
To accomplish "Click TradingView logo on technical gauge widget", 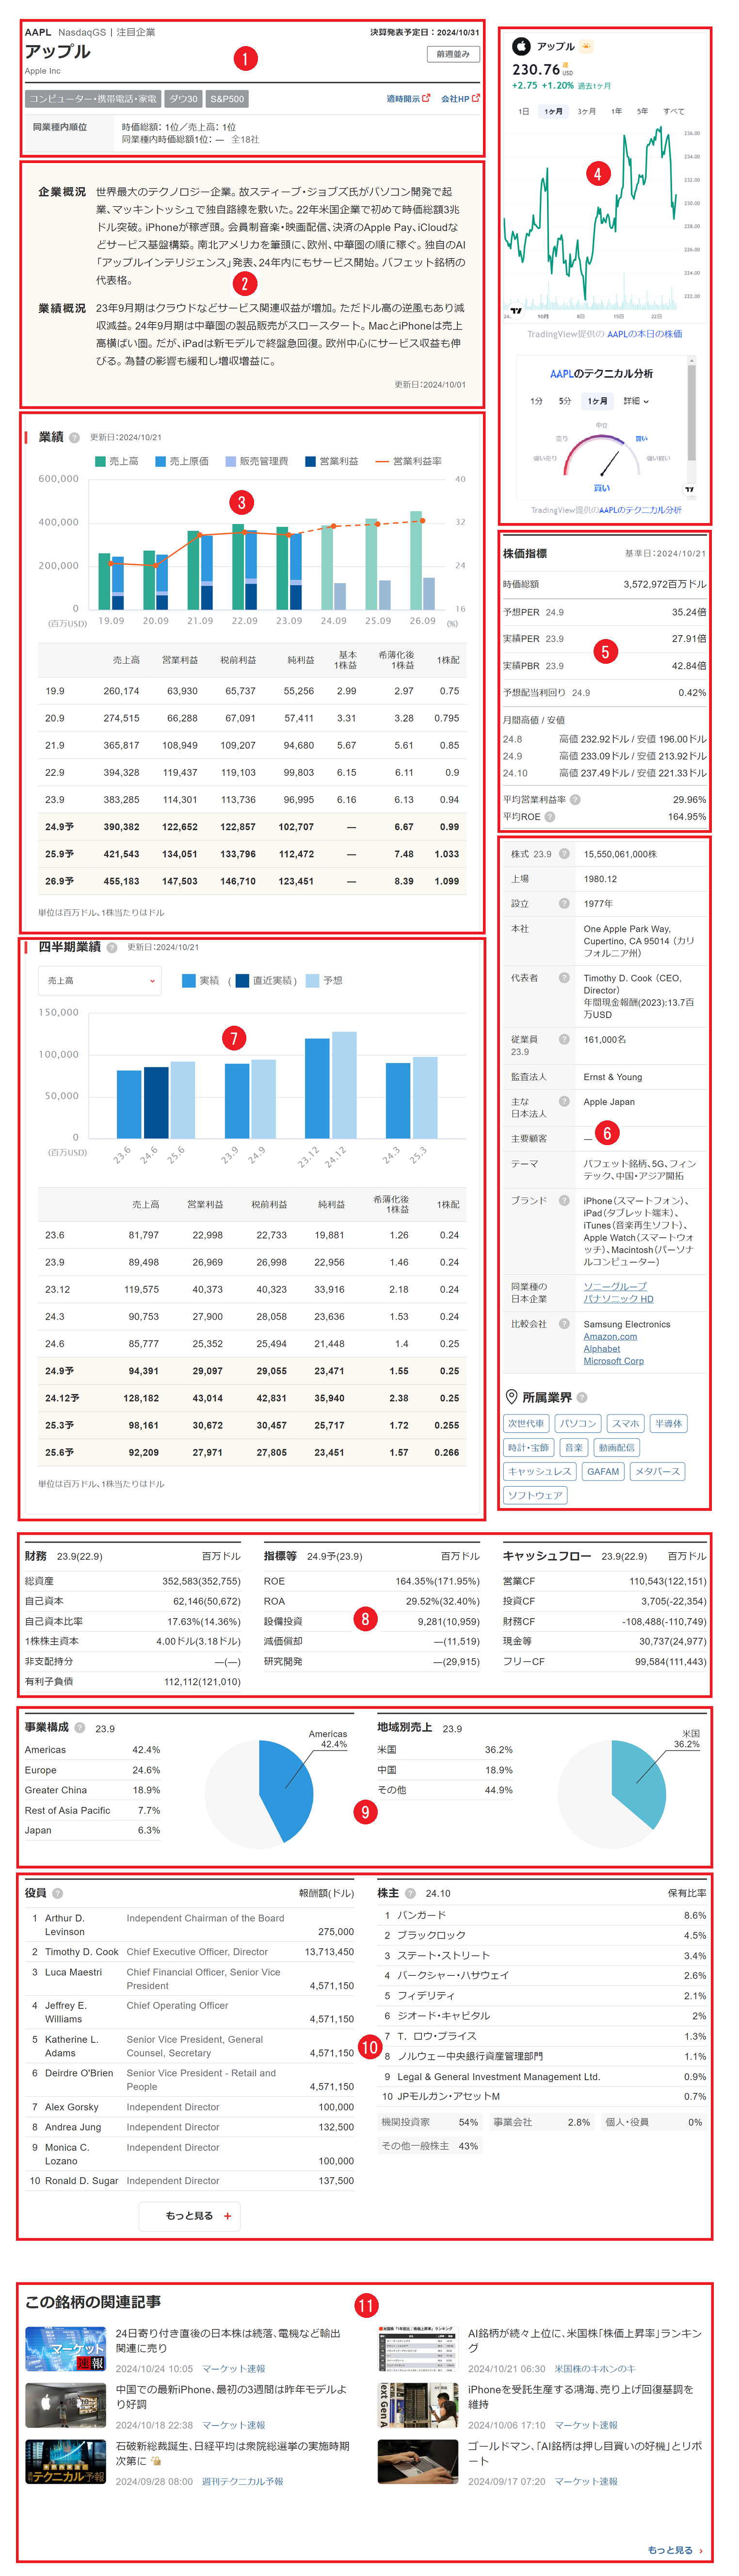I will [689, 489].
